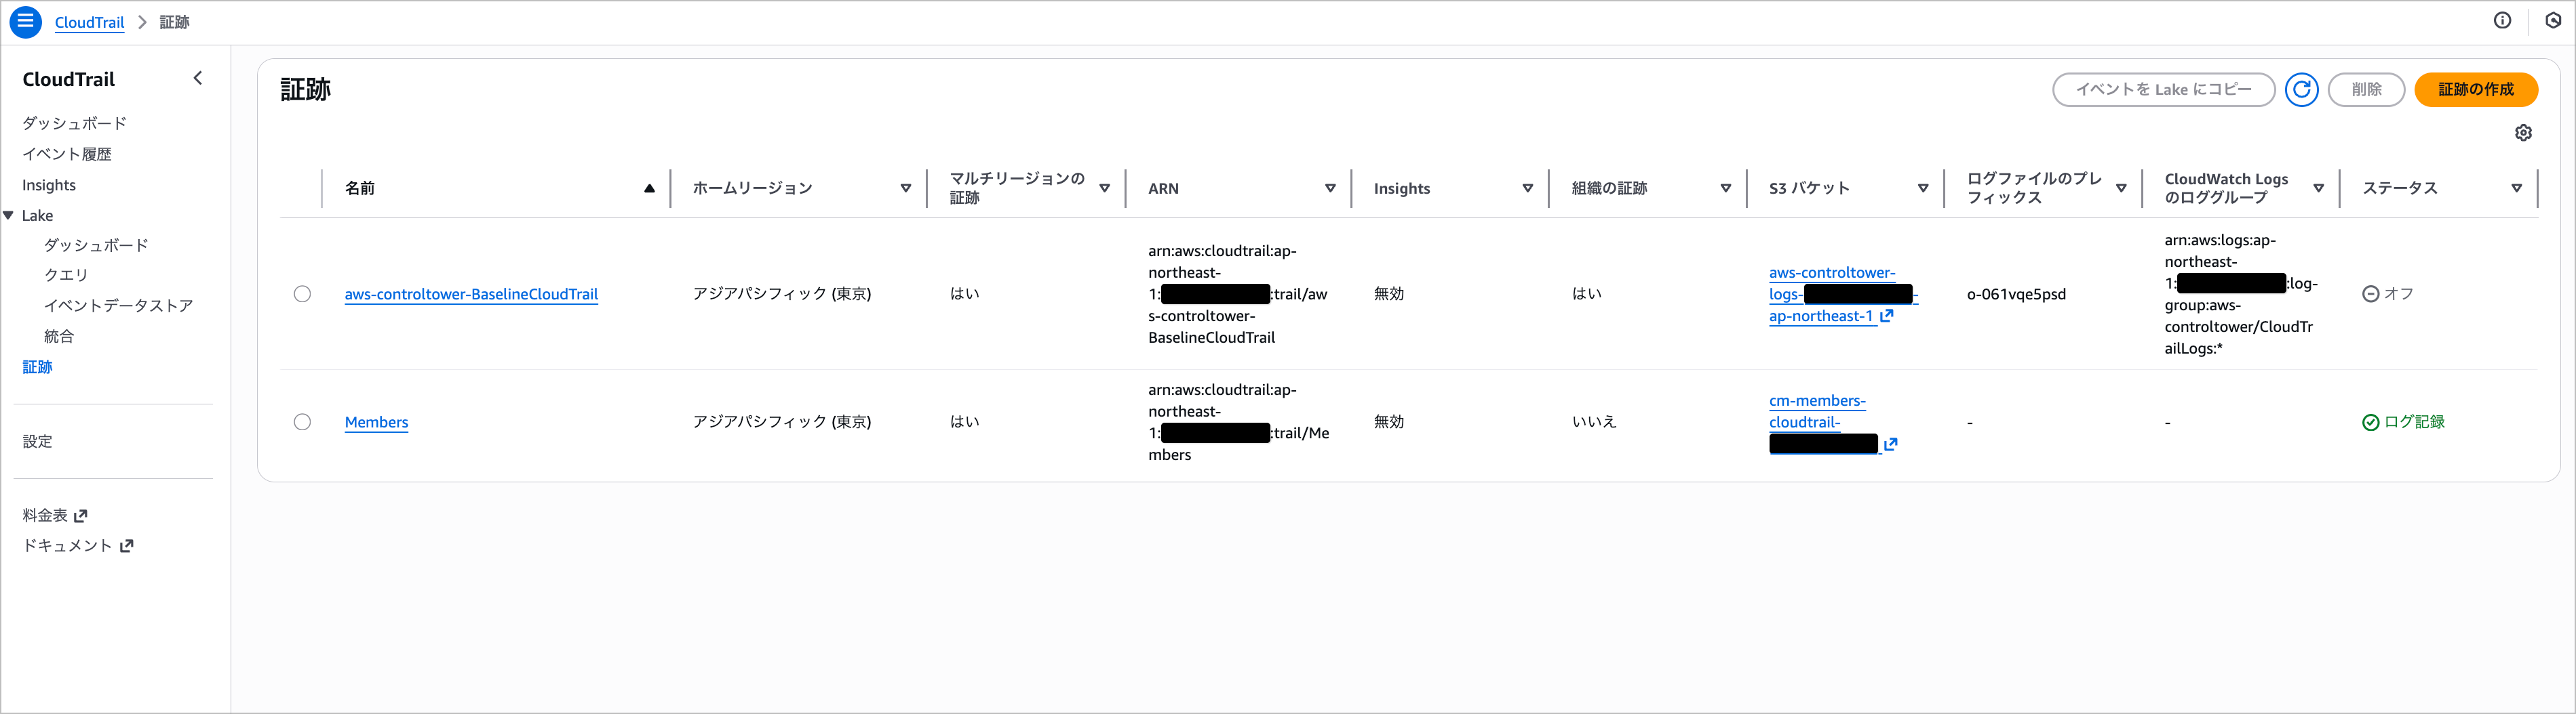
Task: Open the Members trail link
Action: pyautogui.click(x=376, y=423)
